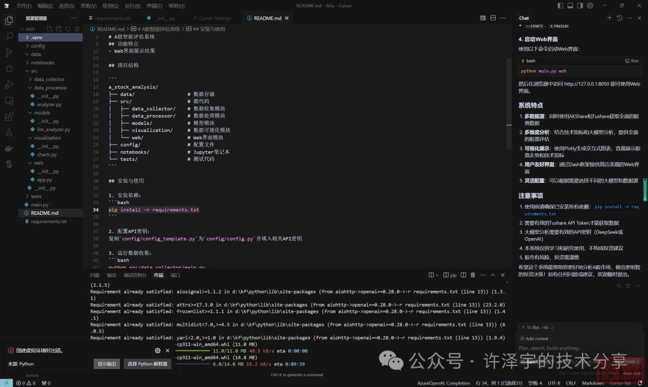The width and height of the screenshot is (648, 387).
Task: Open Chat panel more options
Action: tap(629, 18)
